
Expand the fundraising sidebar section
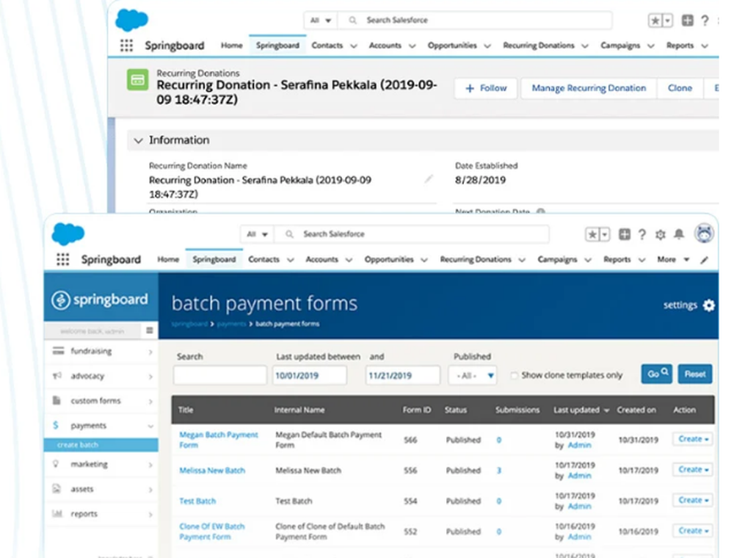[101, 351]
